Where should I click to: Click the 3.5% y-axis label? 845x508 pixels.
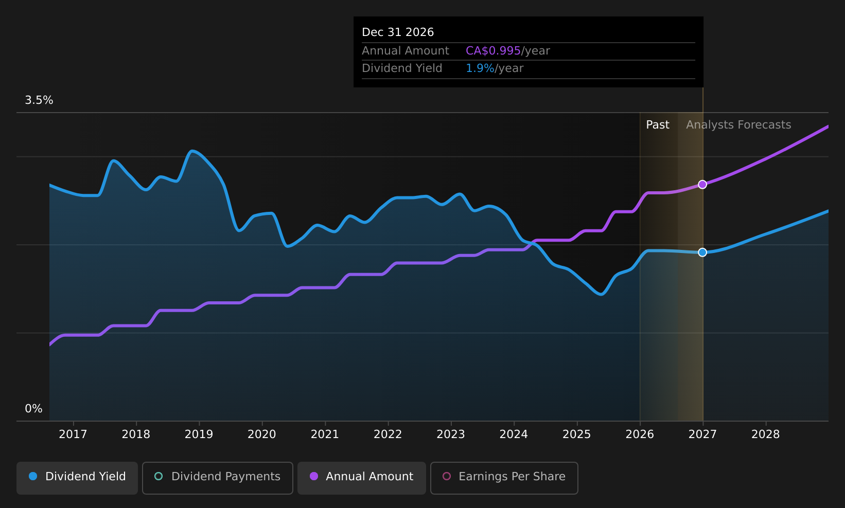pyautogui.click(x=39, y=100)
